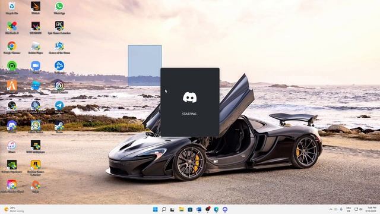Open Google Chrome desktop shortcut
This screenshot has width=380, height=214.
(12, 48)
